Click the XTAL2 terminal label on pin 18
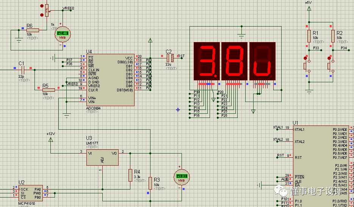Image resolution: width=354 pixels, height=207 pixels. point(278,139)
